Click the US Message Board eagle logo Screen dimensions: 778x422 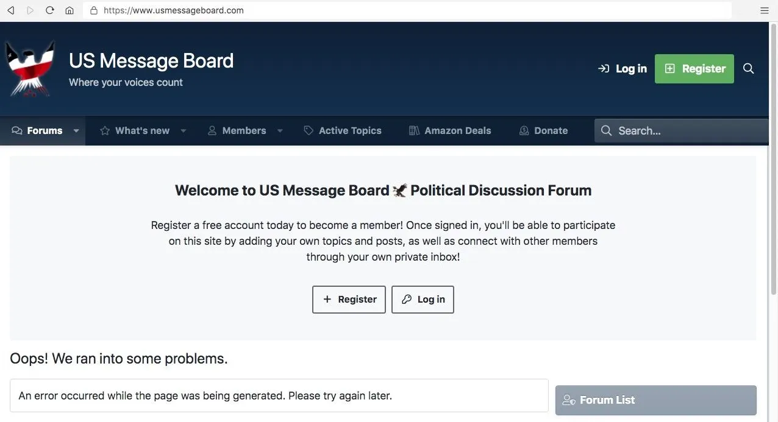(x=30, y=69)
